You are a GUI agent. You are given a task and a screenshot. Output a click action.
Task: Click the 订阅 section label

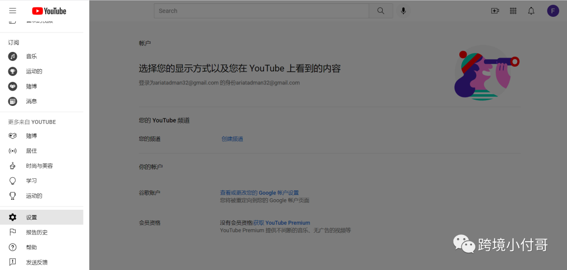pos(14,42)
